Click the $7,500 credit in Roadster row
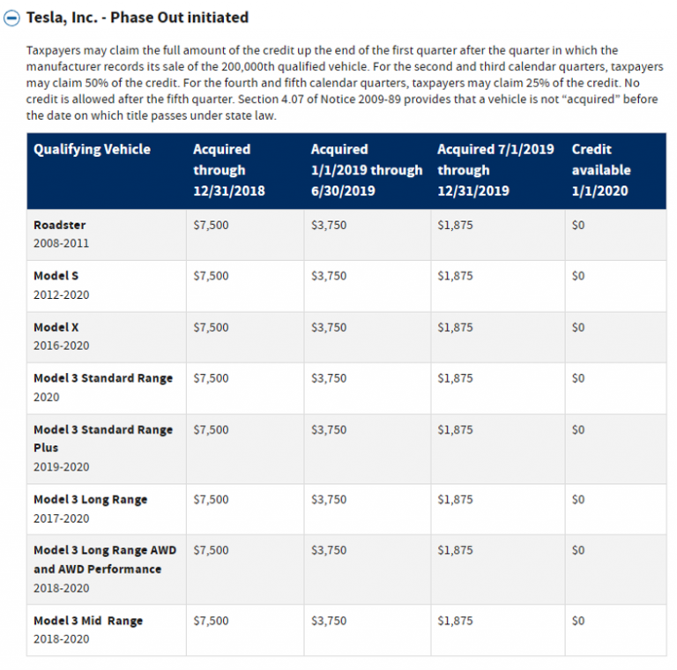 211,226
